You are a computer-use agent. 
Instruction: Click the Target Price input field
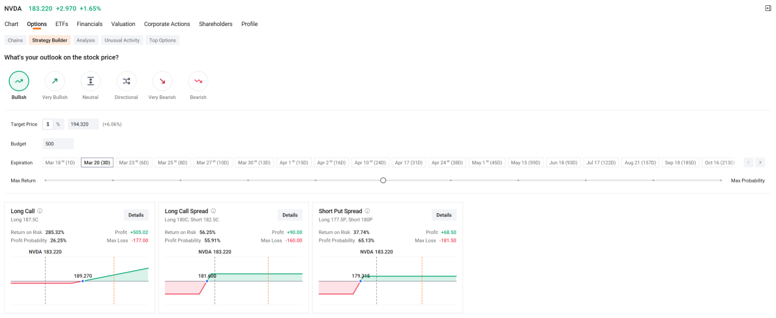point(83,124)
